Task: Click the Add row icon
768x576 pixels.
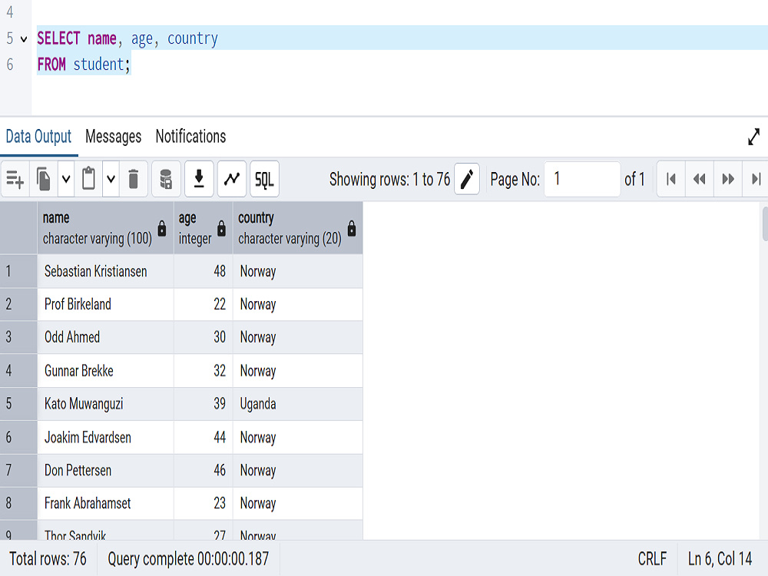Action: click(15, 179)
